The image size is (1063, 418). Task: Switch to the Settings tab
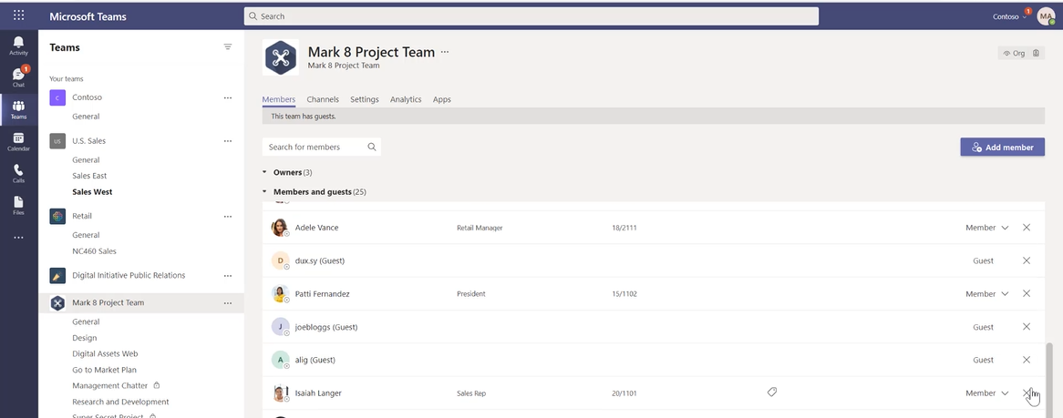364,99
